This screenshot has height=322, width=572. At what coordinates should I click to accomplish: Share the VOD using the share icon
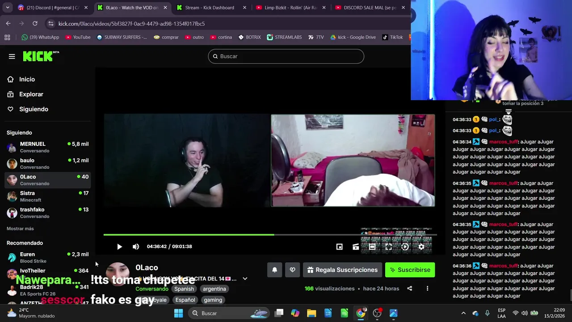click(x=409, y=288)
